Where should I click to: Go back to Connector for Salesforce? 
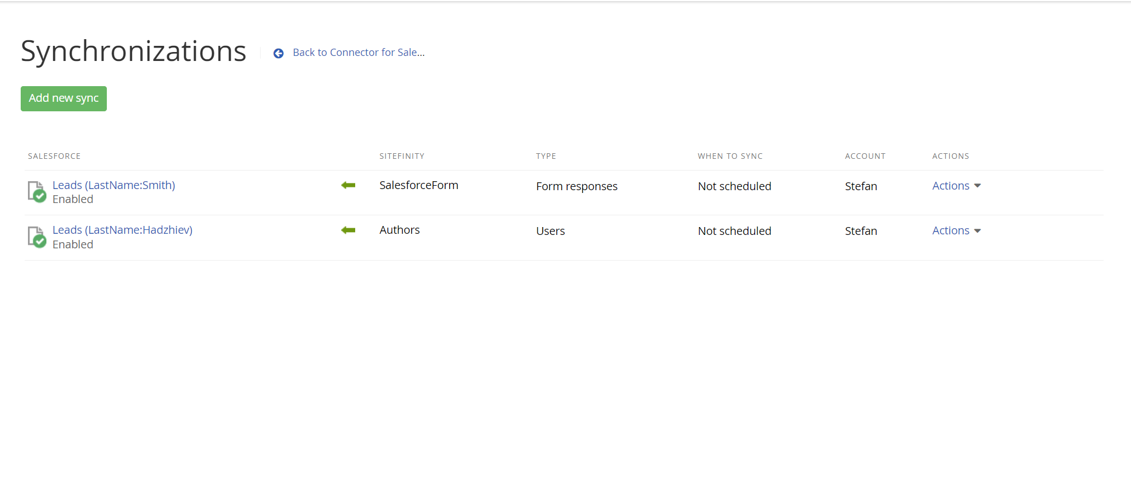359,53
